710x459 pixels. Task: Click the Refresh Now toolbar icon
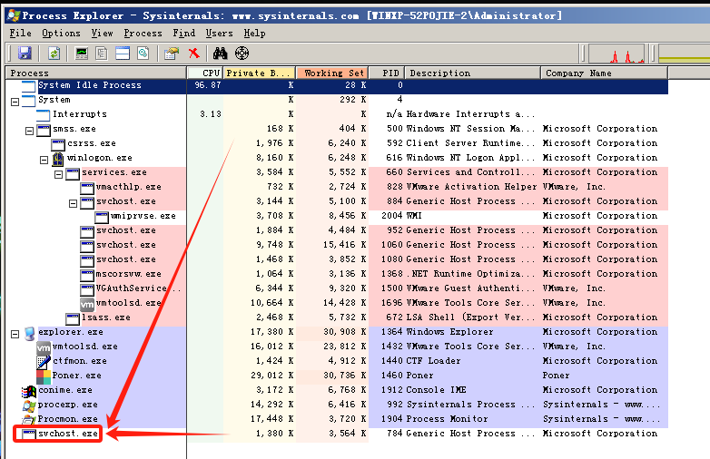[x=54, y=54]
